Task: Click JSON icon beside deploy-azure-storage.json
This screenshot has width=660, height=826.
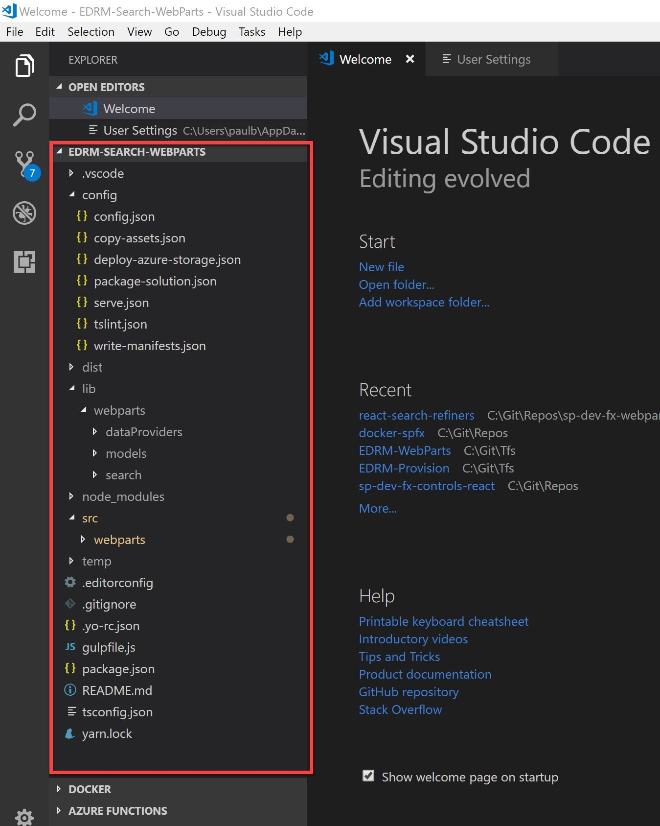Action: click(82, 259)
